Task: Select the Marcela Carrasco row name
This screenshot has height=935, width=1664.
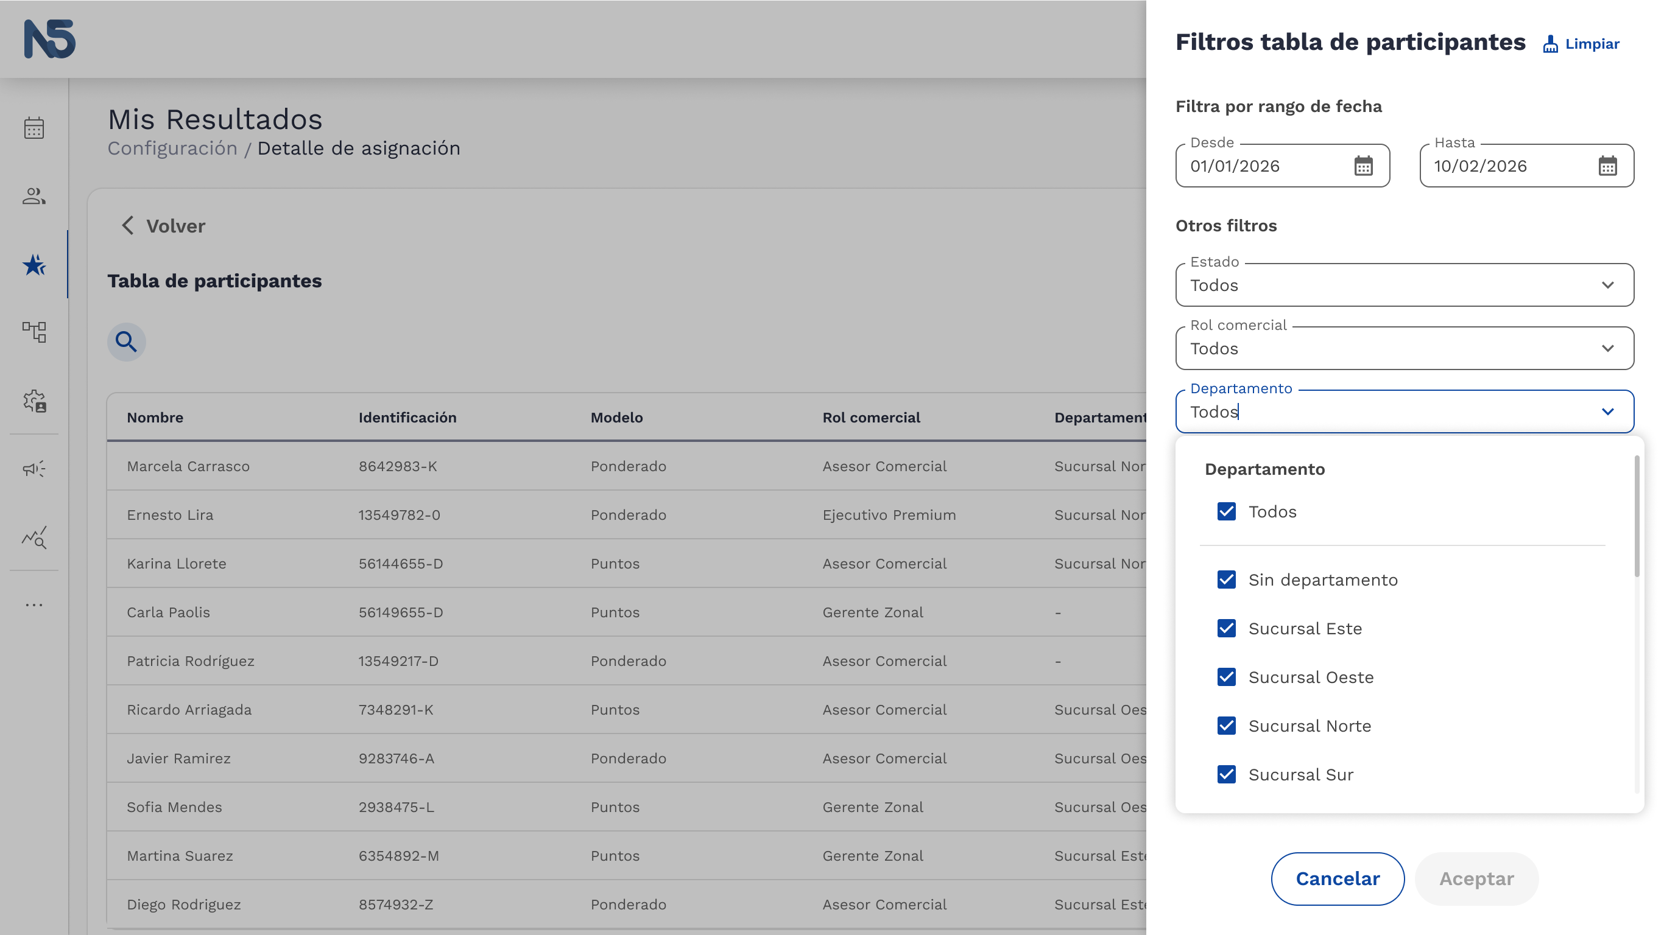Action: [x=188, y=466]
